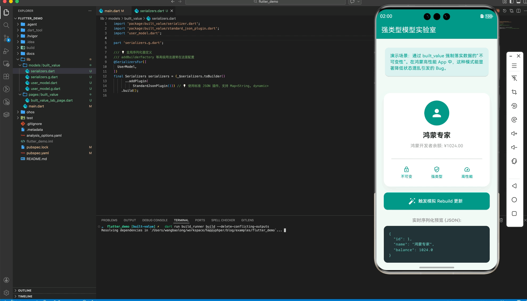Expand the OUTLINE section

25,290
